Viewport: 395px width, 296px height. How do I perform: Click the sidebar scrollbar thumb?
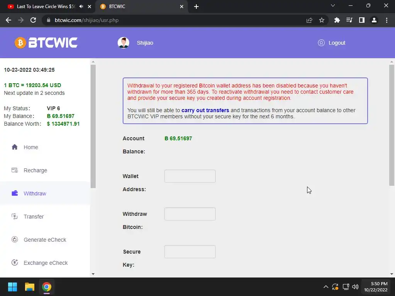(x=93, y=126)
